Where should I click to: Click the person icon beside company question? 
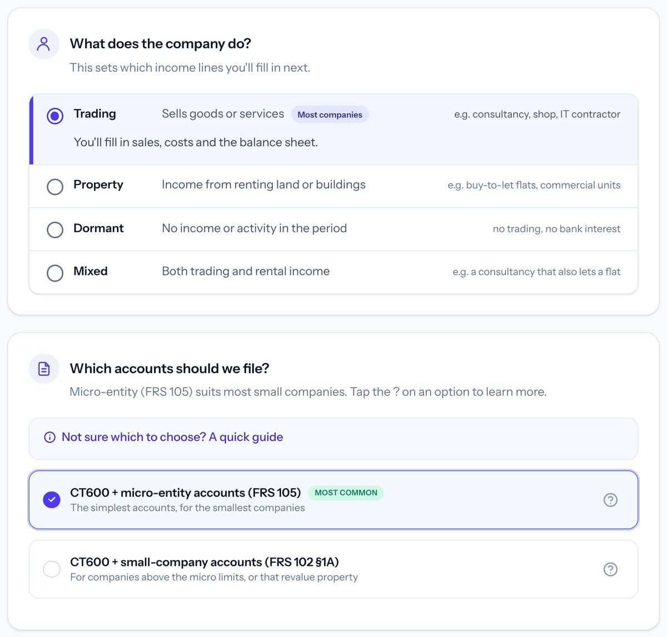44,44
